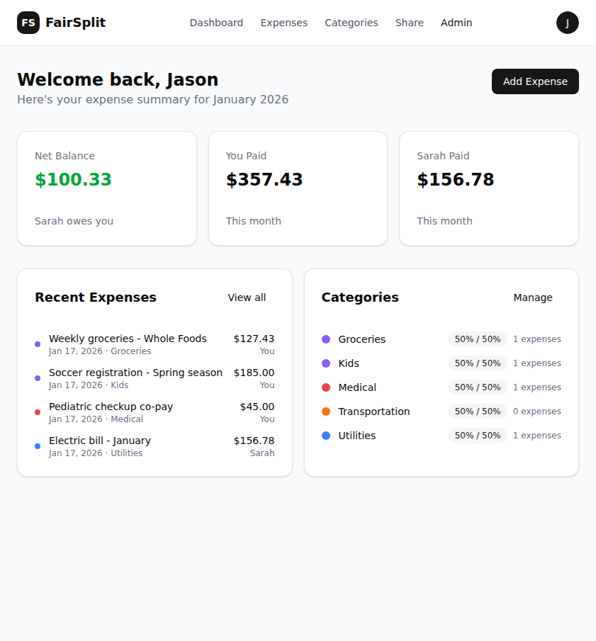Image resolution: width=596 pixels, height=641 pixels.
Task: Click the FairSplit logo icon
Action: pyautogui.click(x=28, y=23)
